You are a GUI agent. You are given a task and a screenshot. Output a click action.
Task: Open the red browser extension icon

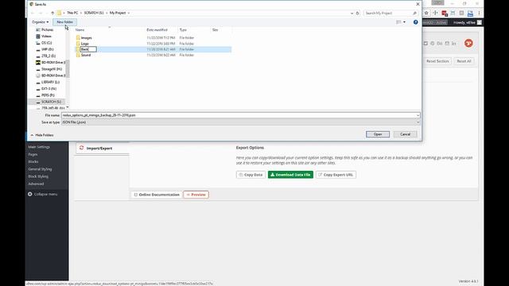(445, 14)
